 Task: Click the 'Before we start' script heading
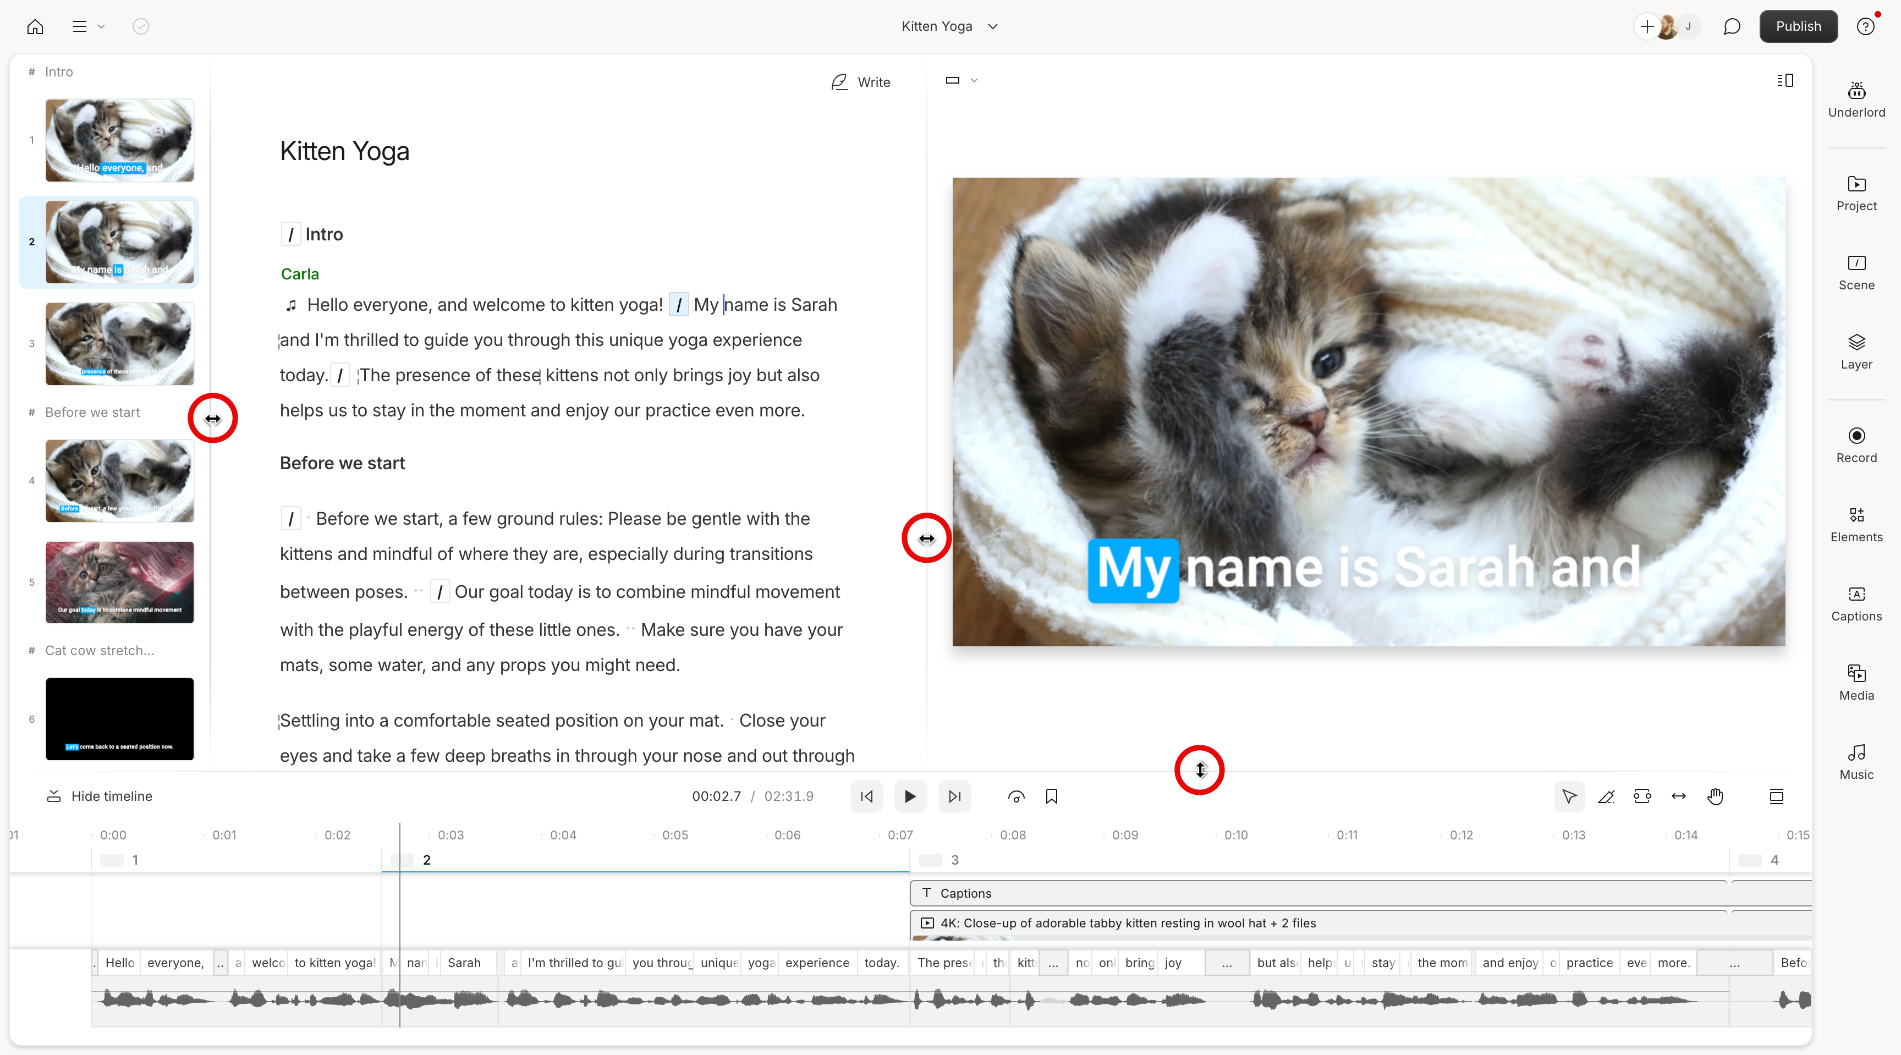tap(343, 463)
